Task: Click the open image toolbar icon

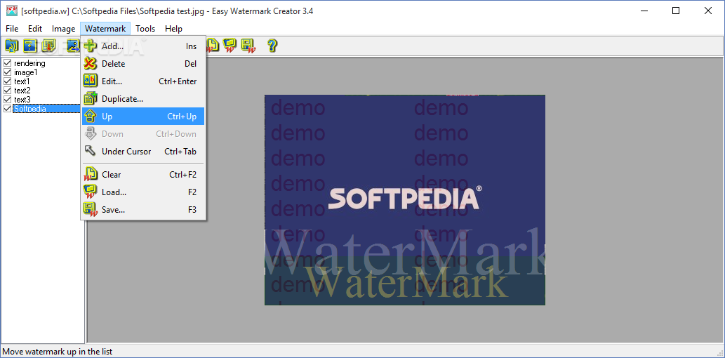Action: 11,46
